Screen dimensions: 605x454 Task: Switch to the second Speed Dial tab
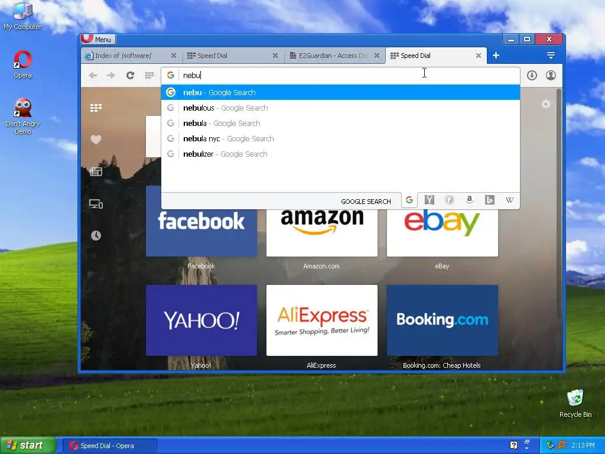pos(436,56)
